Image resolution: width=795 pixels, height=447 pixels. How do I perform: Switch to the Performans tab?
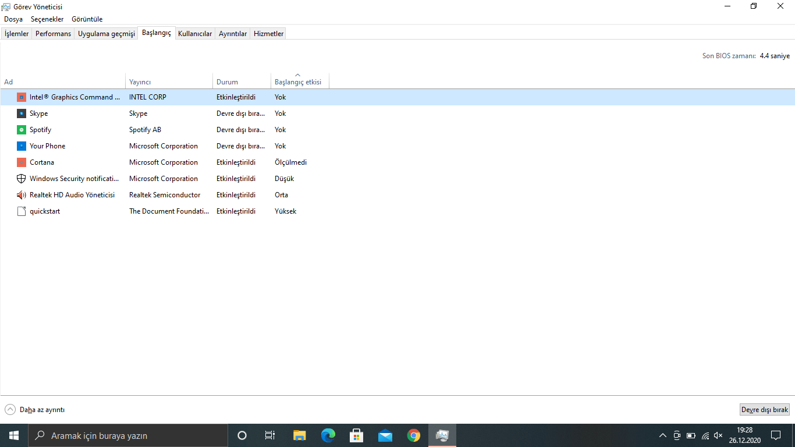(54, 34)
